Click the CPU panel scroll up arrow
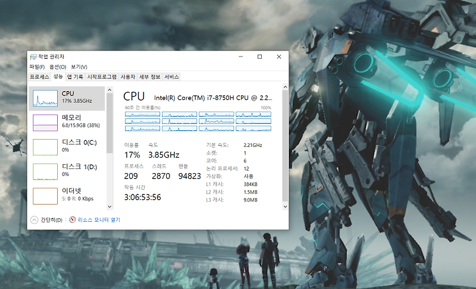This screenshot has height=289, width=476. 285,87
